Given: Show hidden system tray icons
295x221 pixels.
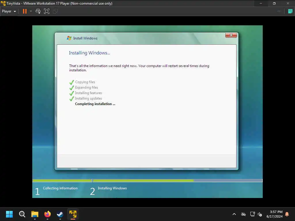Looking at the screenshot, I should tap(234, 214).
